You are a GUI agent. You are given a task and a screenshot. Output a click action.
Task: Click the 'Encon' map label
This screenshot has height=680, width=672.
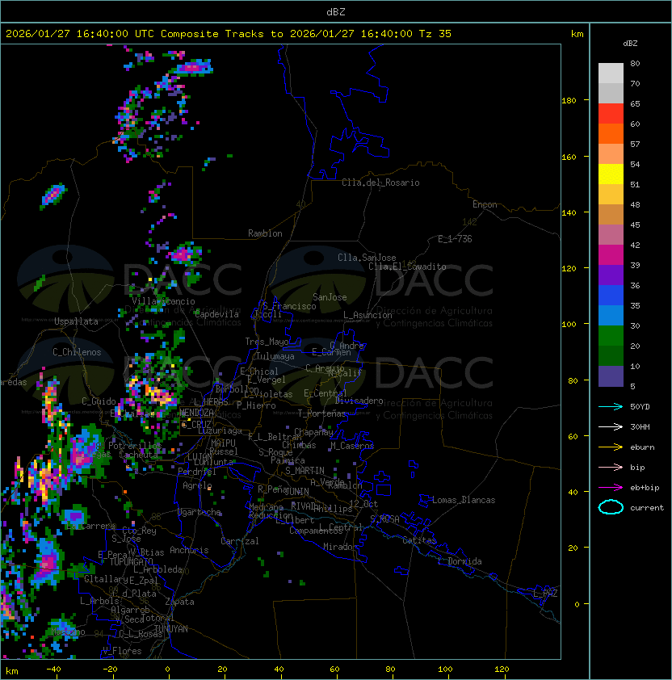coord(485,204)
